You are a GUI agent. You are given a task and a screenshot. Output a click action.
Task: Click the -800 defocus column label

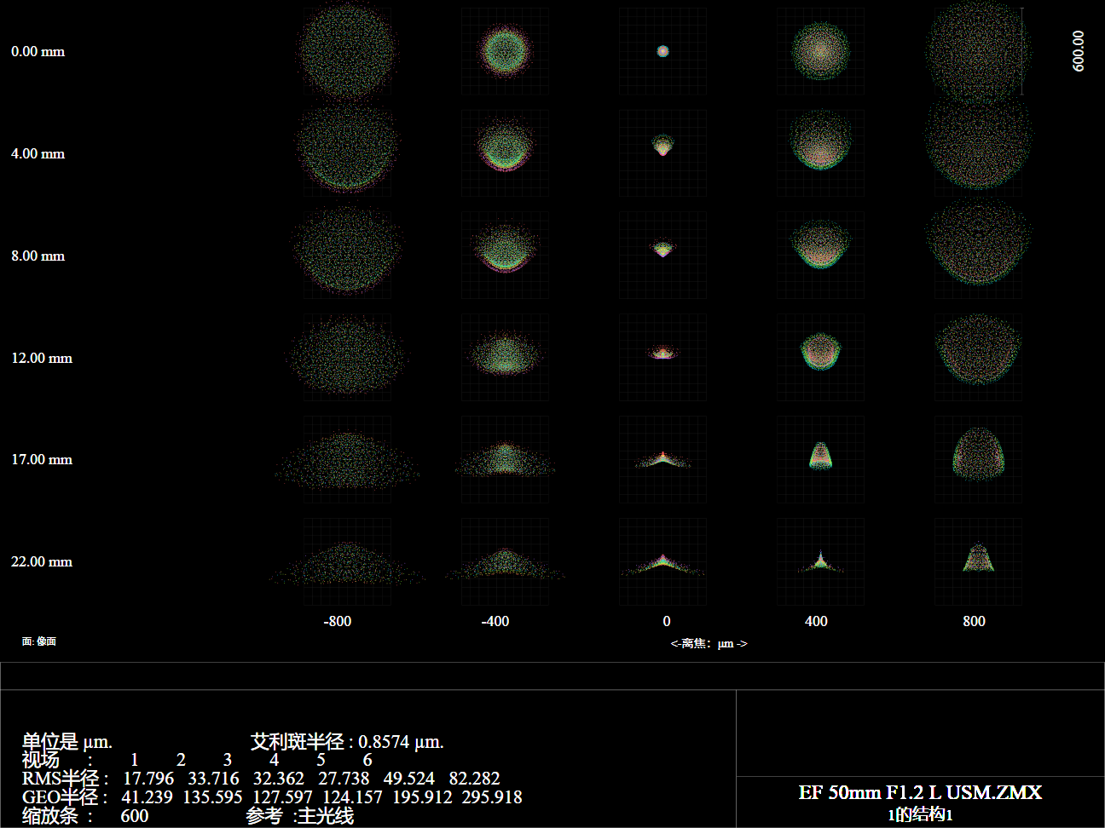tap(338, 621)
